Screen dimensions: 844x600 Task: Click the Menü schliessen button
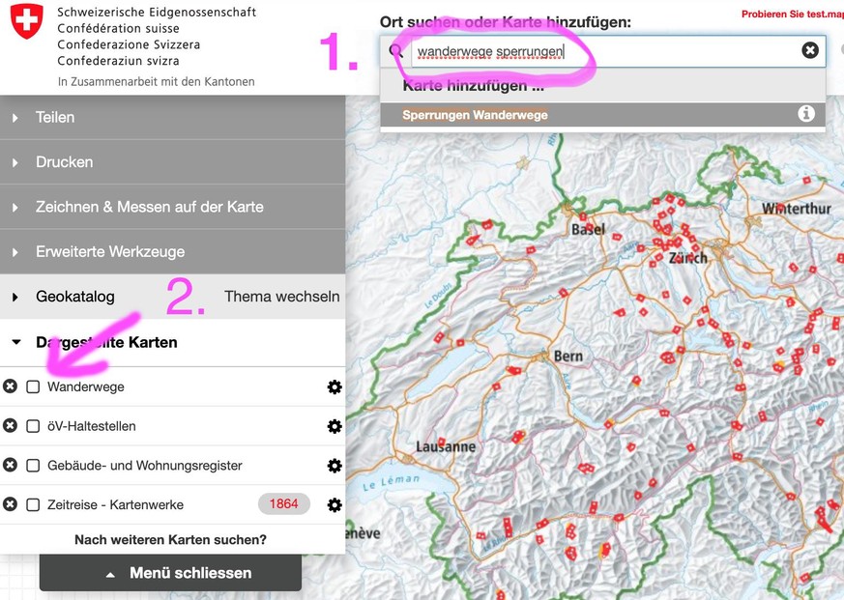pyautogui.click(x=170, y=573)
